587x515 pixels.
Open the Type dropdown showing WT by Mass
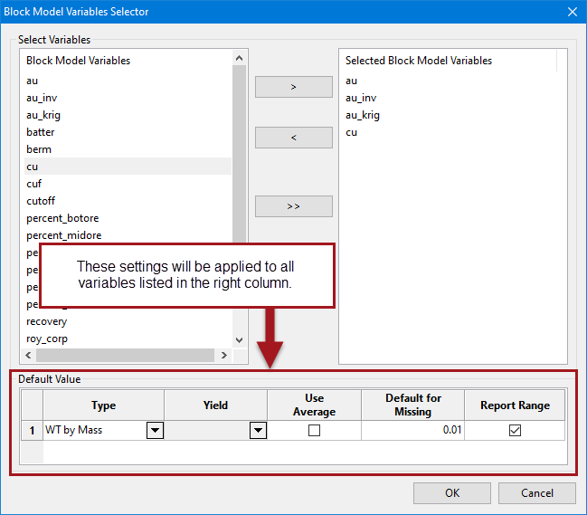coord(155,431)
